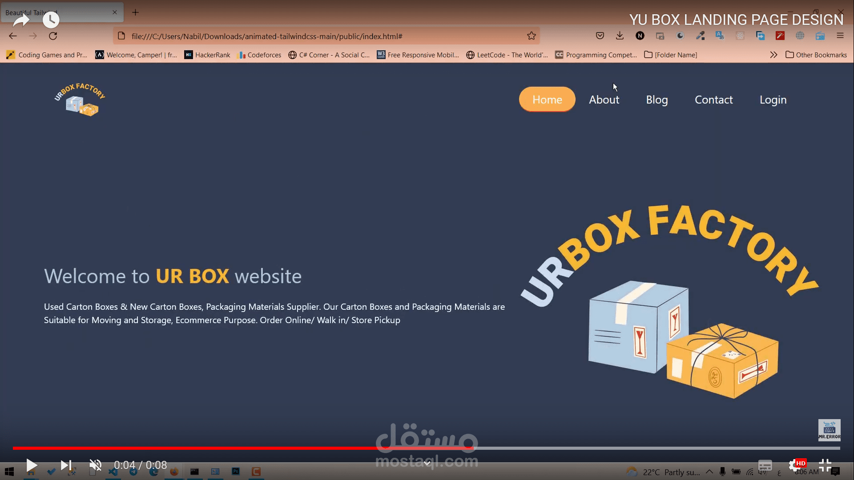Image resolution: width=854 pixels, height=480 pixels.
Task: Click the Dark mode moon extension icon
Action: click(680, 36)
